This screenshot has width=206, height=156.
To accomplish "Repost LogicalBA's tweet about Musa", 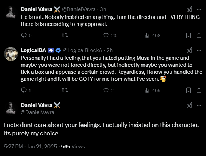I will (x=65, y=90).
